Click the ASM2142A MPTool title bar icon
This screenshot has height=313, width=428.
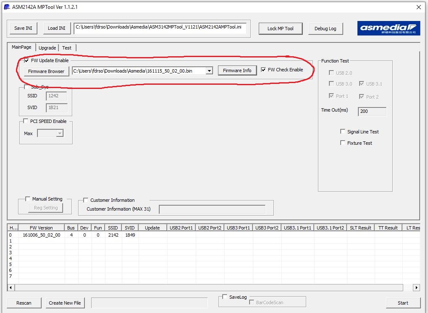(x=7, y=7)
